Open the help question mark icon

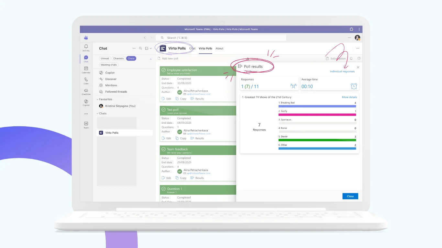click(x=359, y=58)
